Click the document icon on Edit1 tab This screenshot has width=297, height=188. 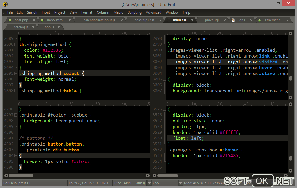point(233,20)
